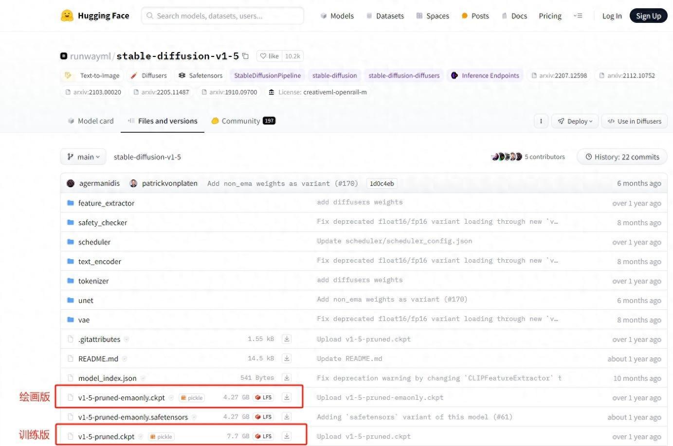Click the LFS badge on v1-5-pruned-emaonly.ckpt
This screenshot has width=673, height=446.
(263, 397)
